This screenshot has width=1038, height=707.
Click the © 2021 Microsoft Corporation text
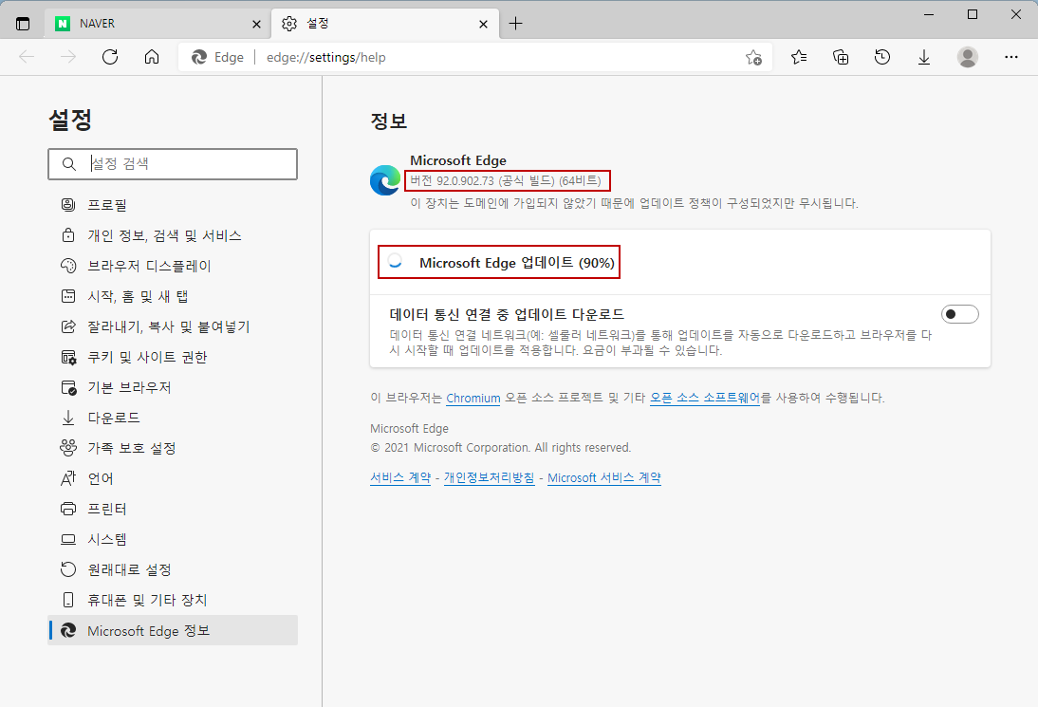(500, 448)
